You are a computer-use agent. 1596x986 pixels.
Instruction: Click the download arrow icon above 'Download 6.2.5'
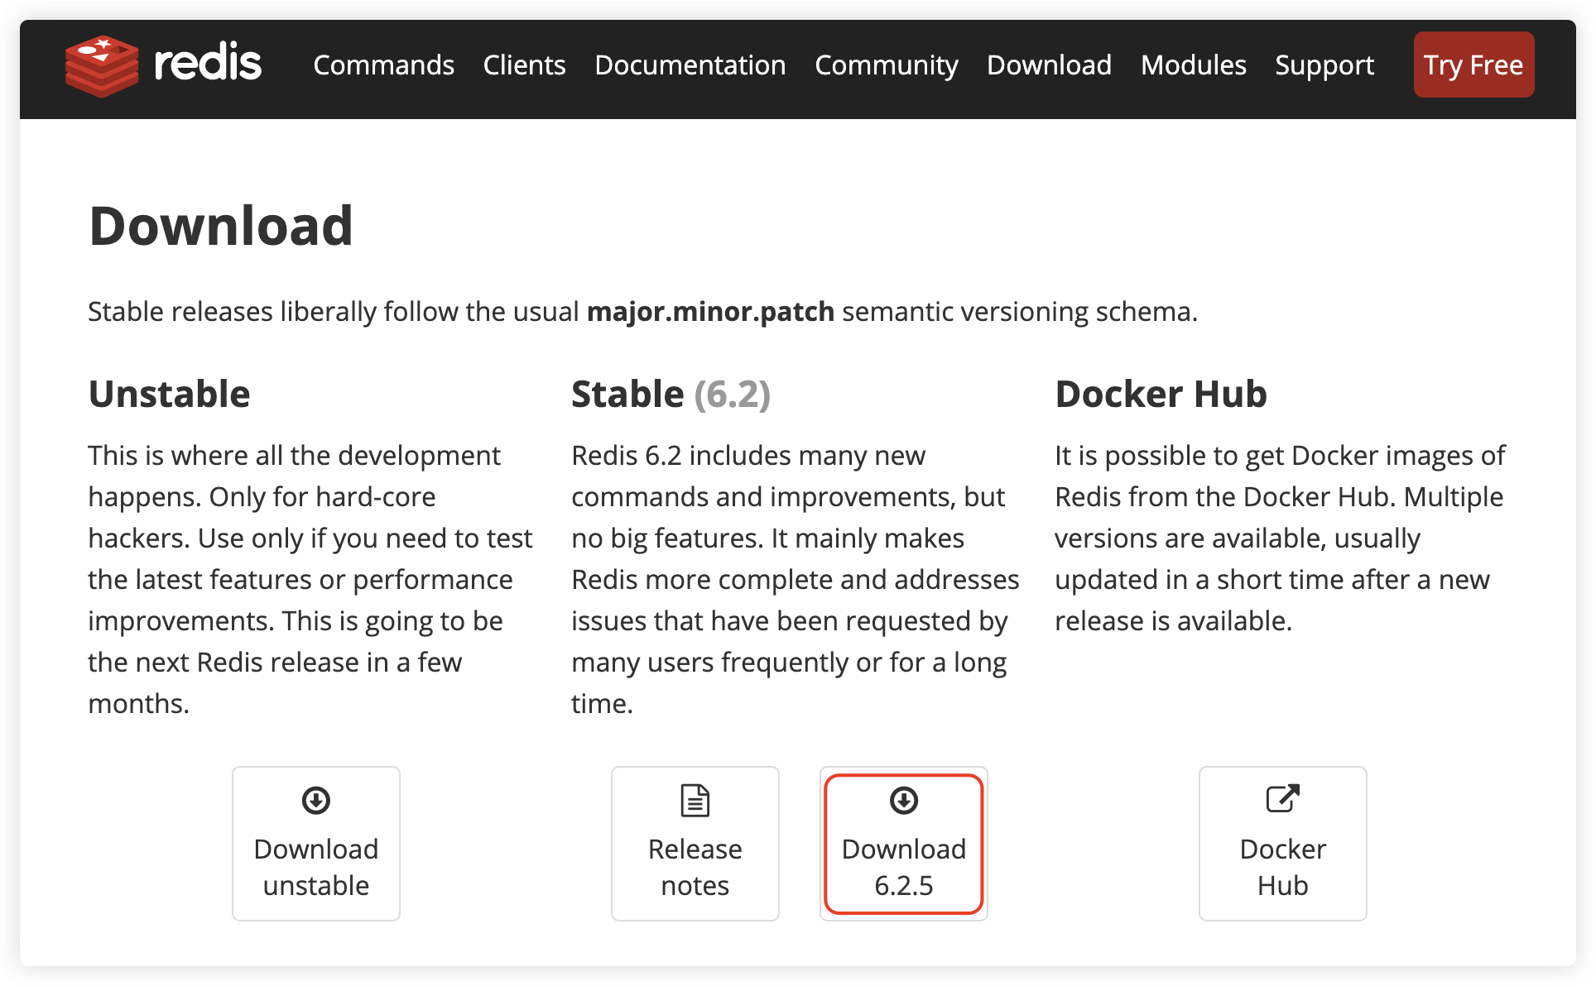(x=904, y=800)
